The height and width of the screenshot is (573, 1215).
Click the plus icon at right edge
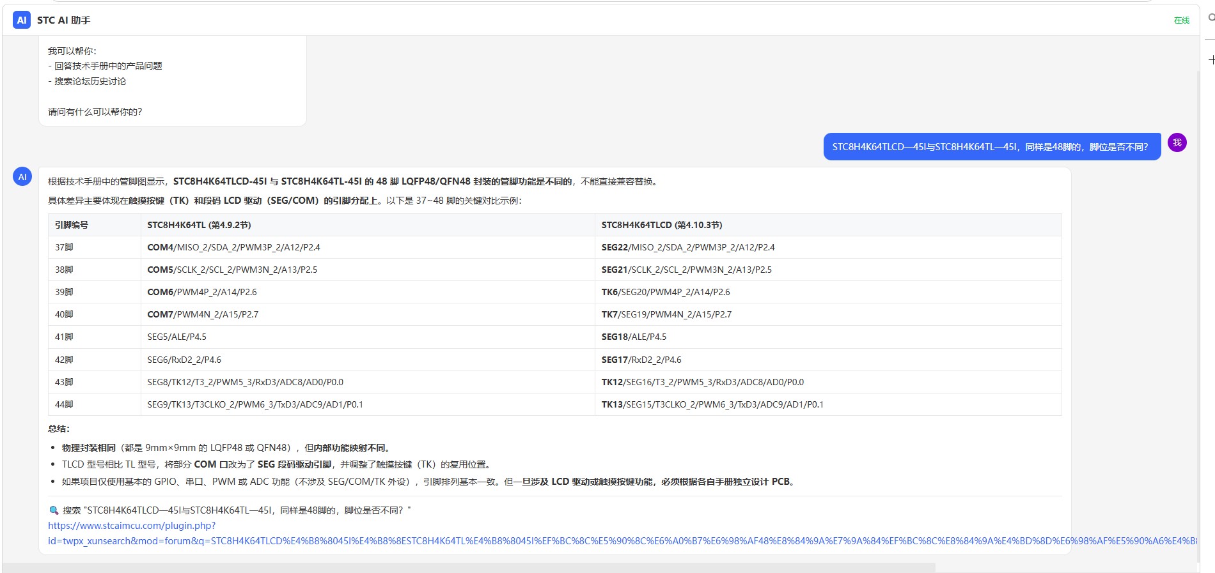click(x=1211, y=59)
